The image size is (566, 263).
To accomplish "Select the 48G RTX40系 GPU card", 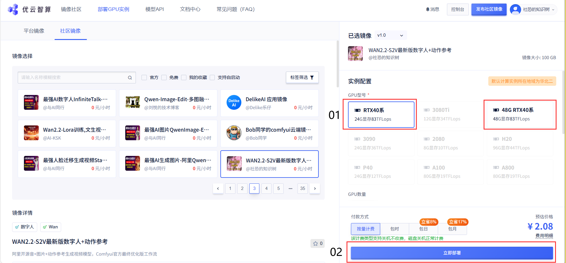I will pyautogui.click(x=520, y=114).
